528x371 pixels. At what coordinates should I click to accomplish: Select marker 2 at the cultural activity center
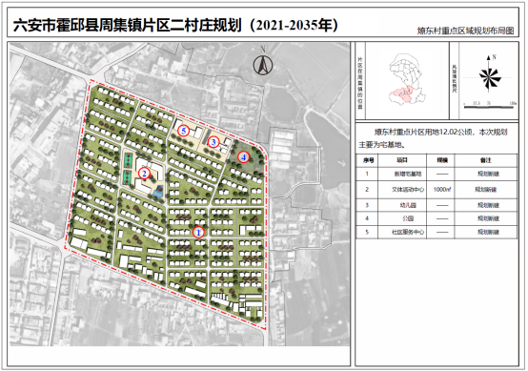click(x=145, y=174)
